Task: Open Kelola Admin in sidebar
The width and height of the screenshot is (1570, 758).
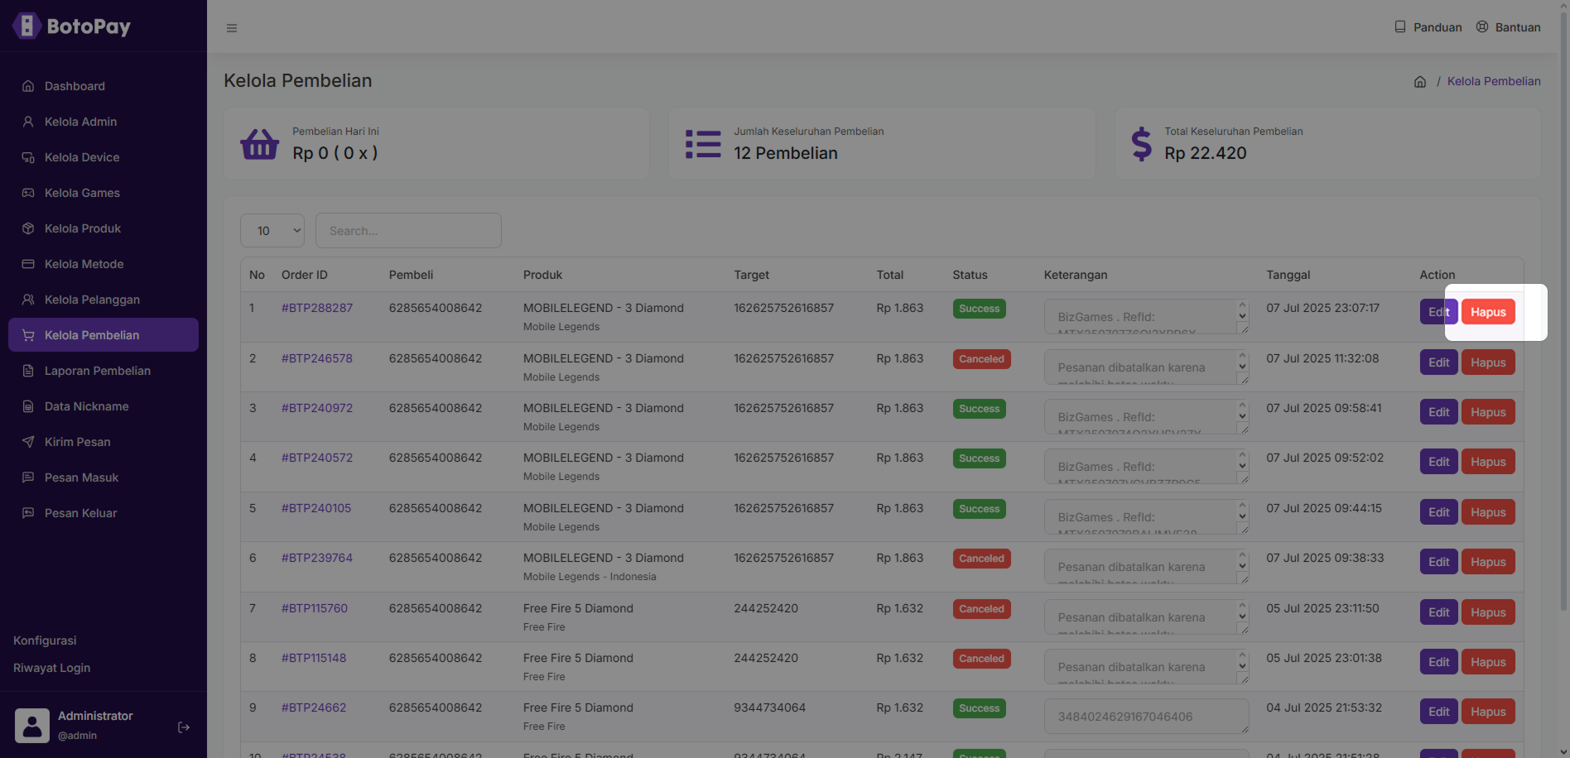Action: (104, 122)
